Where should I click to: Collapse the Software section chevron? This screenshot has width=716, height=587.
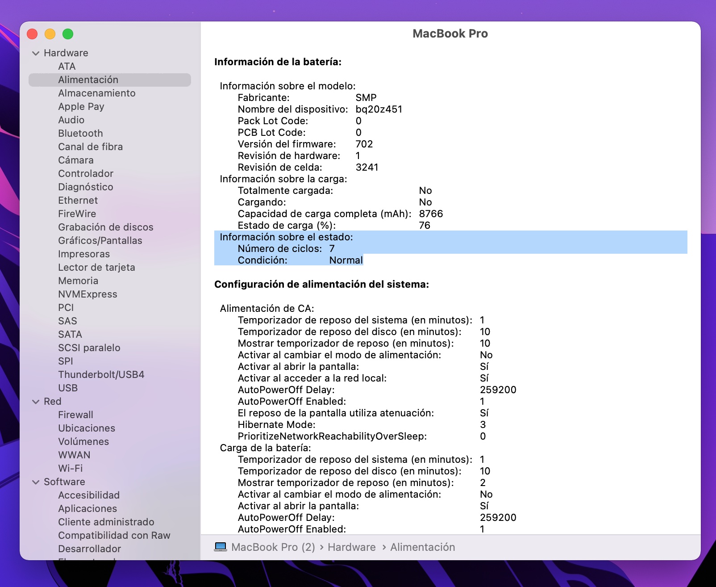[x=36, y=482]
